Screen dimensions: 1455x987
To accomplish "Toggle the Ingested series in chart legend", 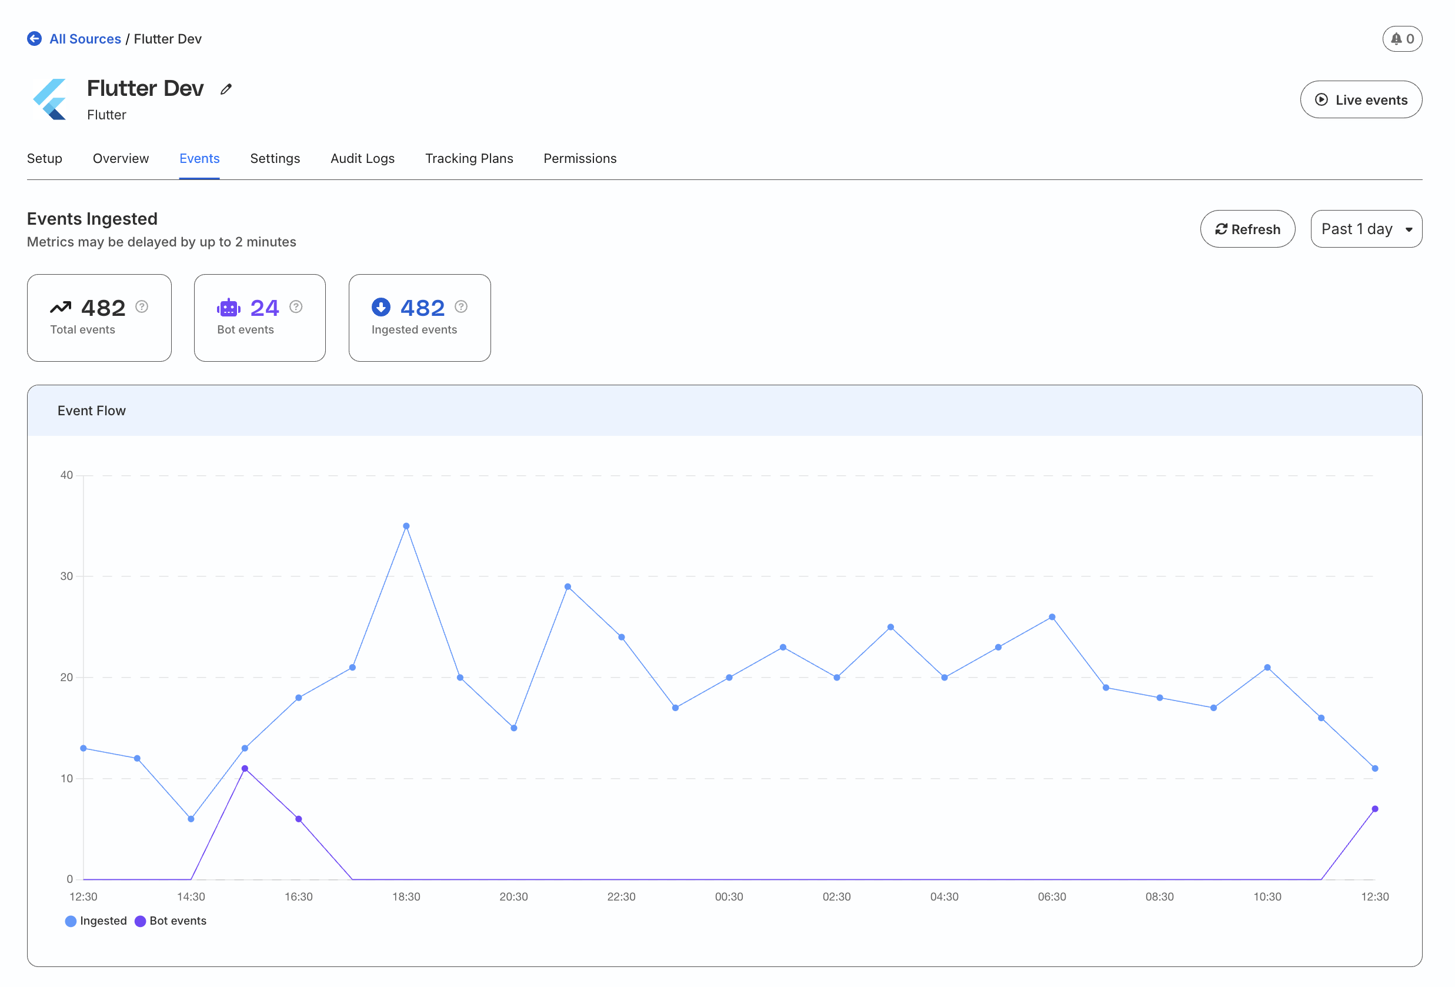I will [x=96, y=921].
